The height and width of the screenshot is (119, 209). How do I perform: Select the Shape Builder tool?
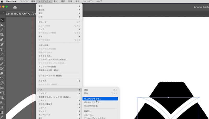2,98
